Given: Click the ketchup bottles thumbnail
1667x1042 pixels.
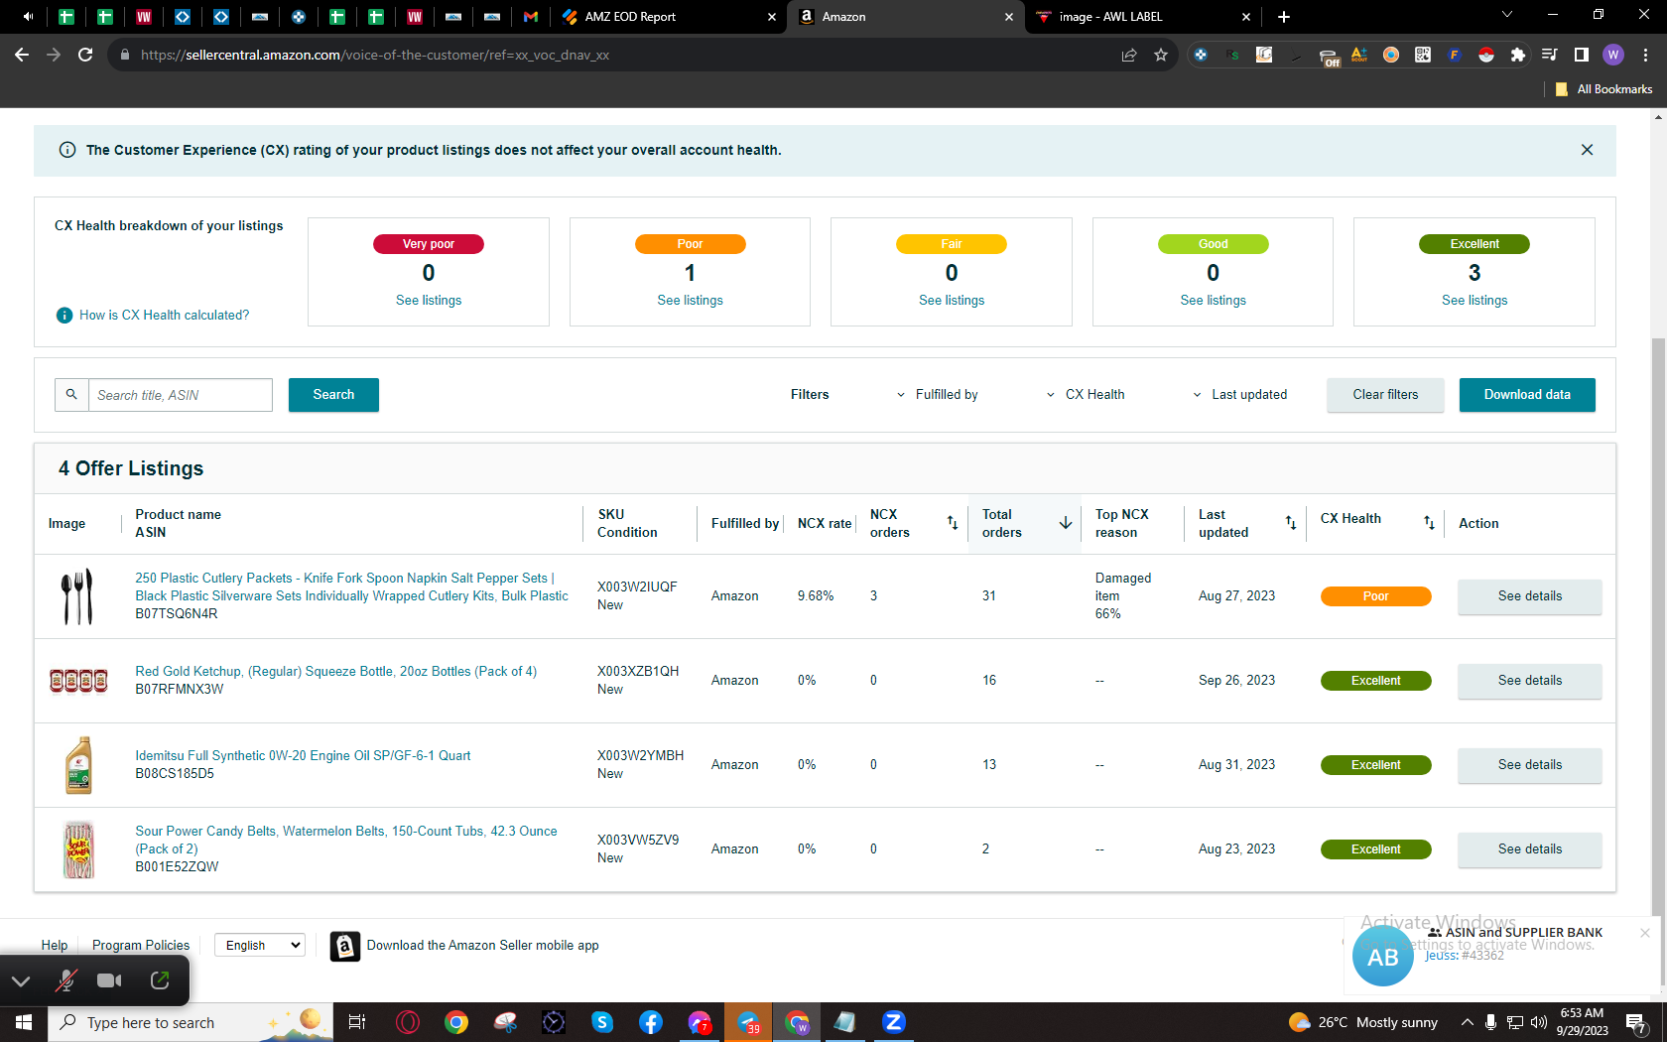Looking at the screenshot, I should [x=78, y=681].
